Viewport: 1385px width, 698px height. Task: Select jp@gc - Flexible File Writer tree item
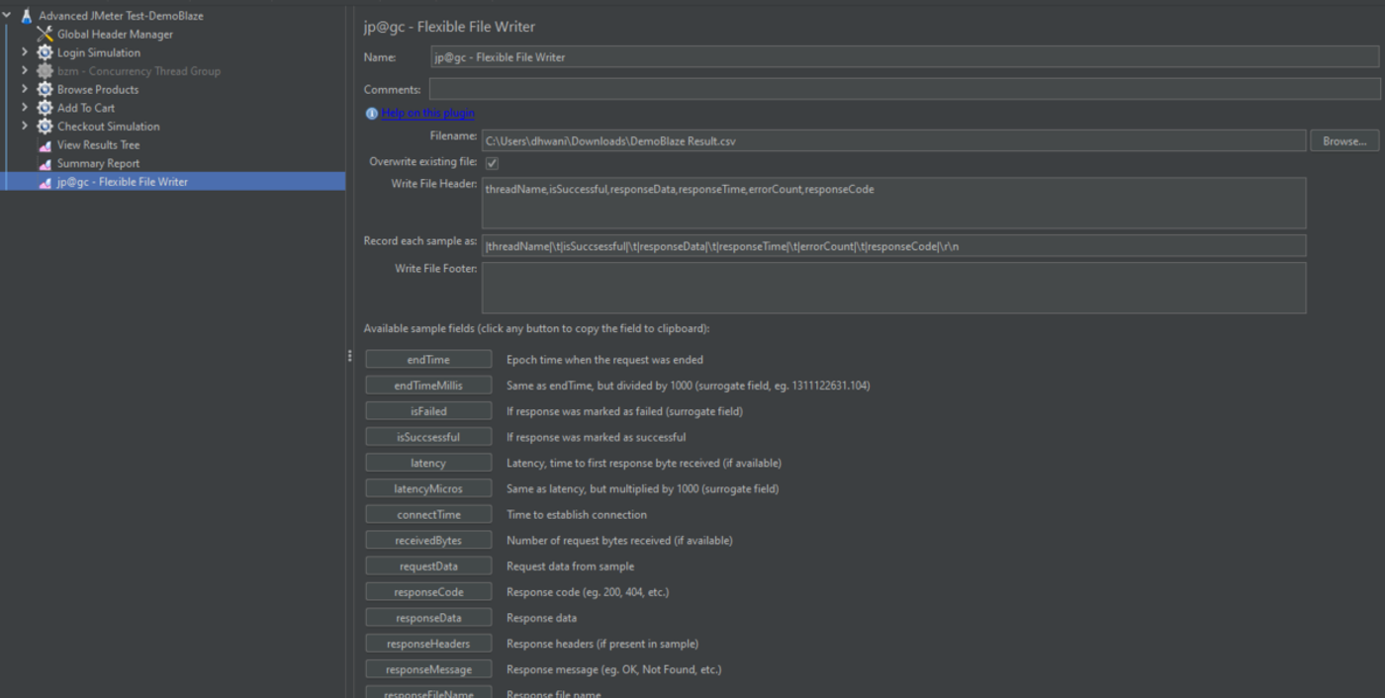pyautogui.click(x=122, y=182)
